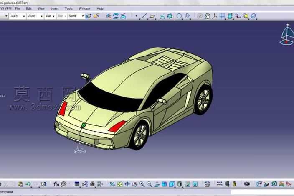The width and height of the screenshot is (294, 196).
Task: Select the Circle tool
Action: point(179,16)
